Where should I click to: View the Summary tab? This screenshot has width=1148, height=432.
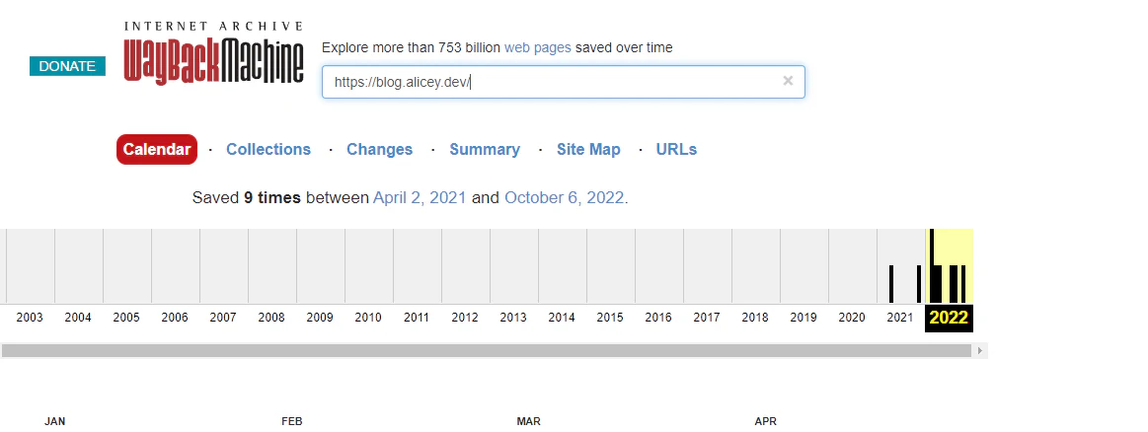(485, 149)
